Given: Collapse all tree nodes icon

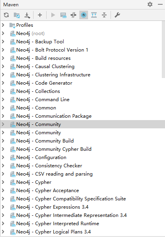Looking at the screenshot, I should [x=104, y=15].
